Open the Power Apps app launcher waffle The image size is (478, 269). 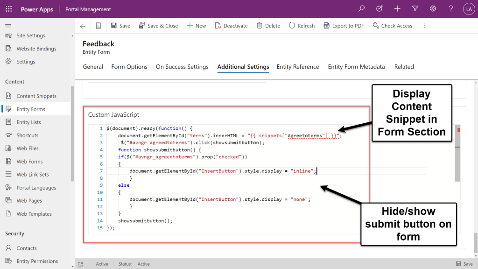9,9
